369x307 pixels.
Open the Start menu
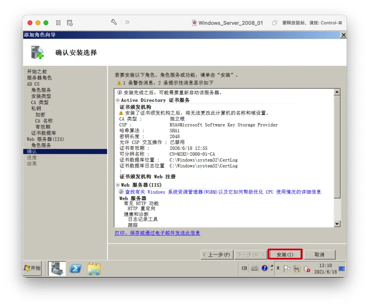click(x=32, y=268)
